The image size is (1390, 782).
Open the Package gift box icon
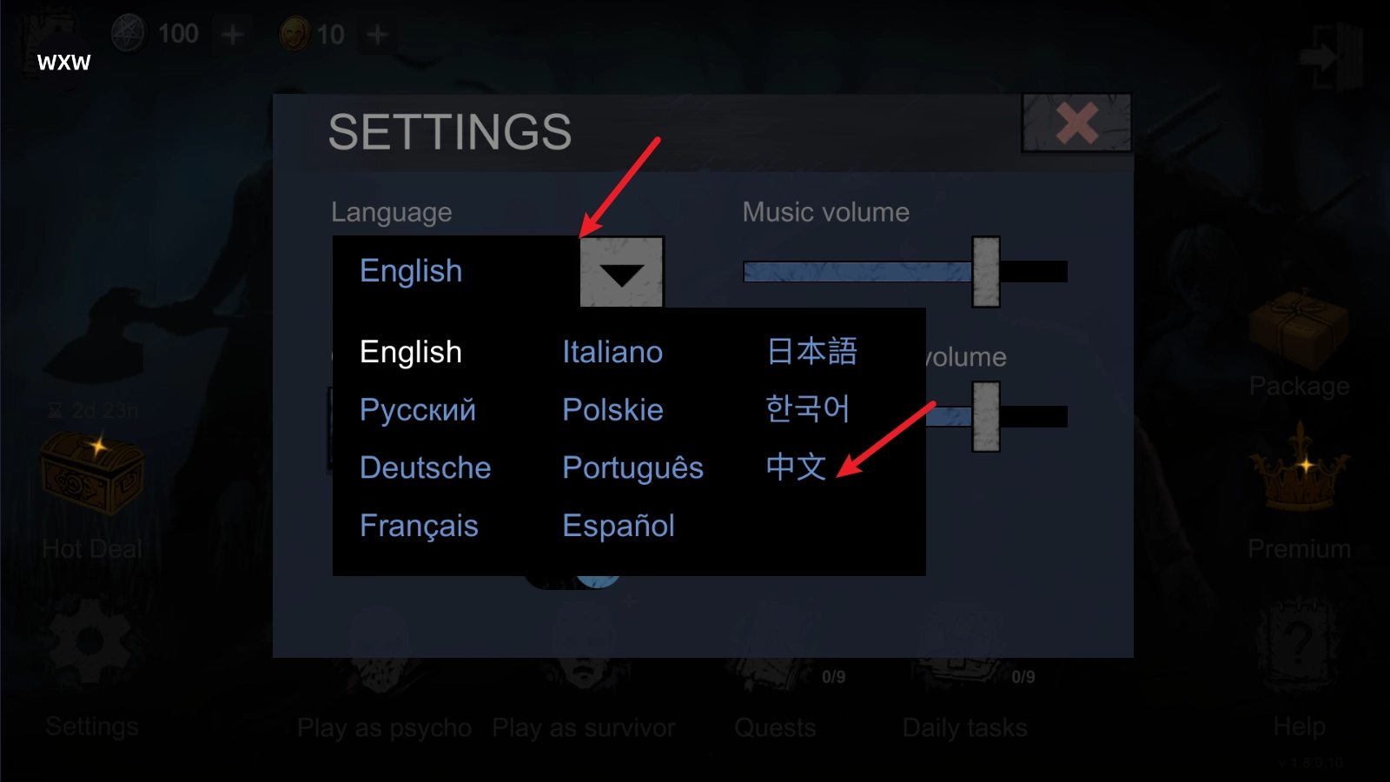click(1299, 328)
